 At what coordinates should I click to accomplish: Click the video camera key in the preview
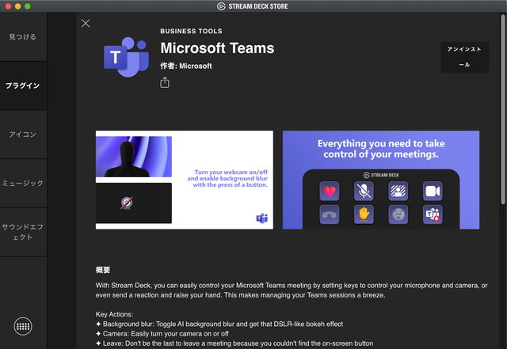click(433, 191)
